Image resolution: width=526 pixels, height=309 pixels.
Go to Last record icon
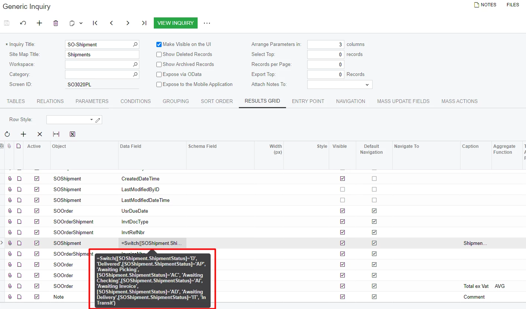[144, 23]
